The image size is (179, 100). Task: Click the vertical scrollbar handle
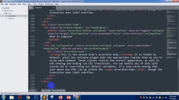[x=178, y=64]
